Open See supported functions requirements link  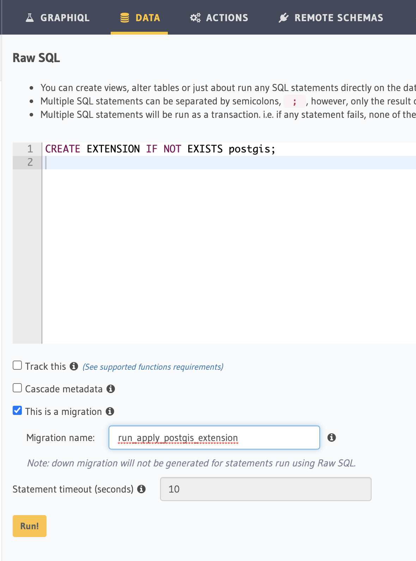click(153, 367)
